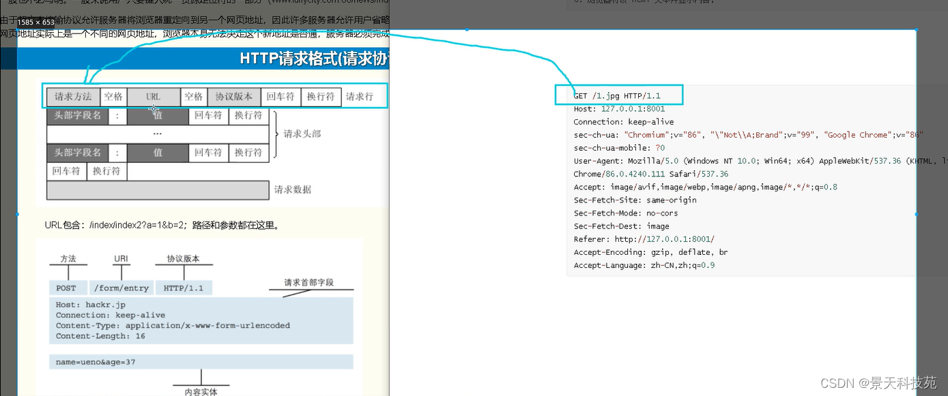Click the 内容实体 label
The height and width of the screenshot is (396, 948).
[201, 391]
